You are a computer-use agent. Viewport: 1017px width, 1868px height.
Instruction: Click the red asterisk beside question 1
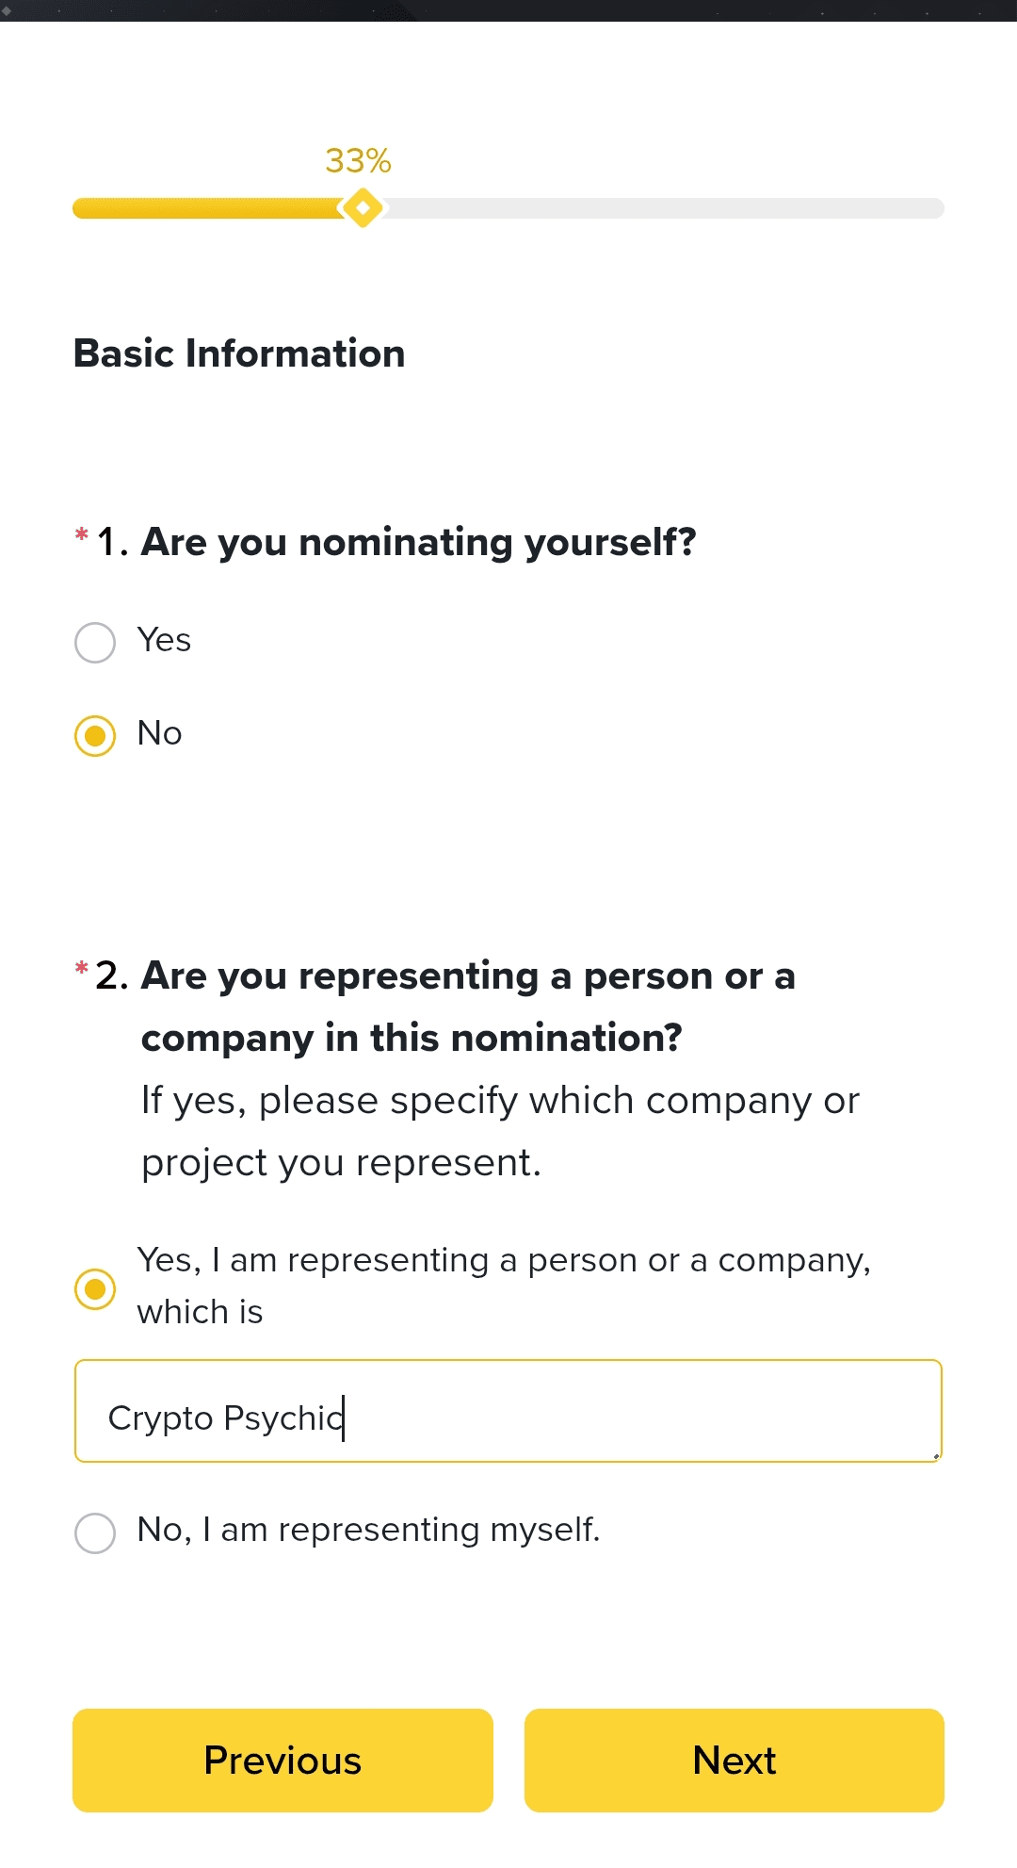[82, 535]
